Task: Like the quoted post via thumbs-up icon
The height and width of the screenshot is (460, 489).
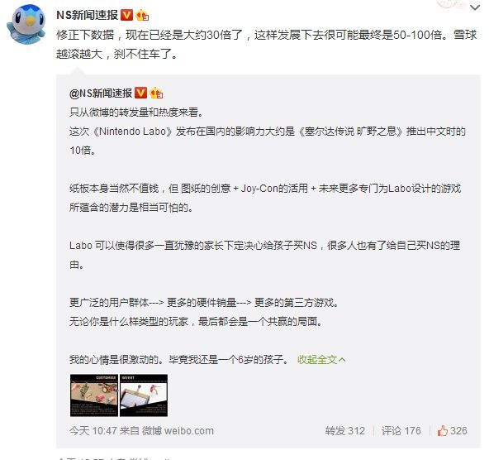Action: click(442, 431)
